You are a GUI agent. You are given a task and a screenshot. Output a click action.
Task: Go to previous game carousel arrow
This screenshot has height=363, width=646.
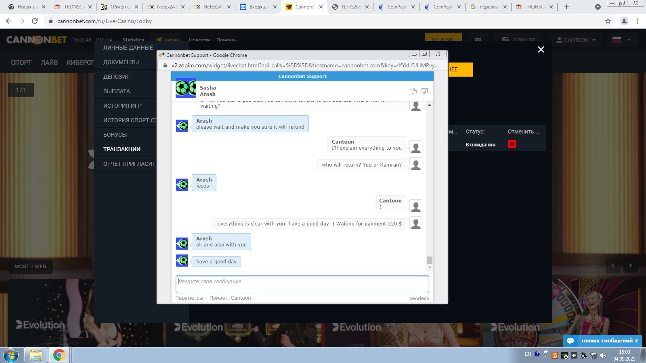pyautogui.click(x=613, y=265)
